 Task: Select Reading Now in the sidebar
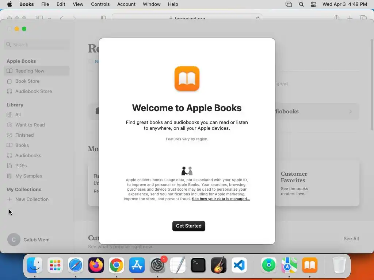point(37,71)
